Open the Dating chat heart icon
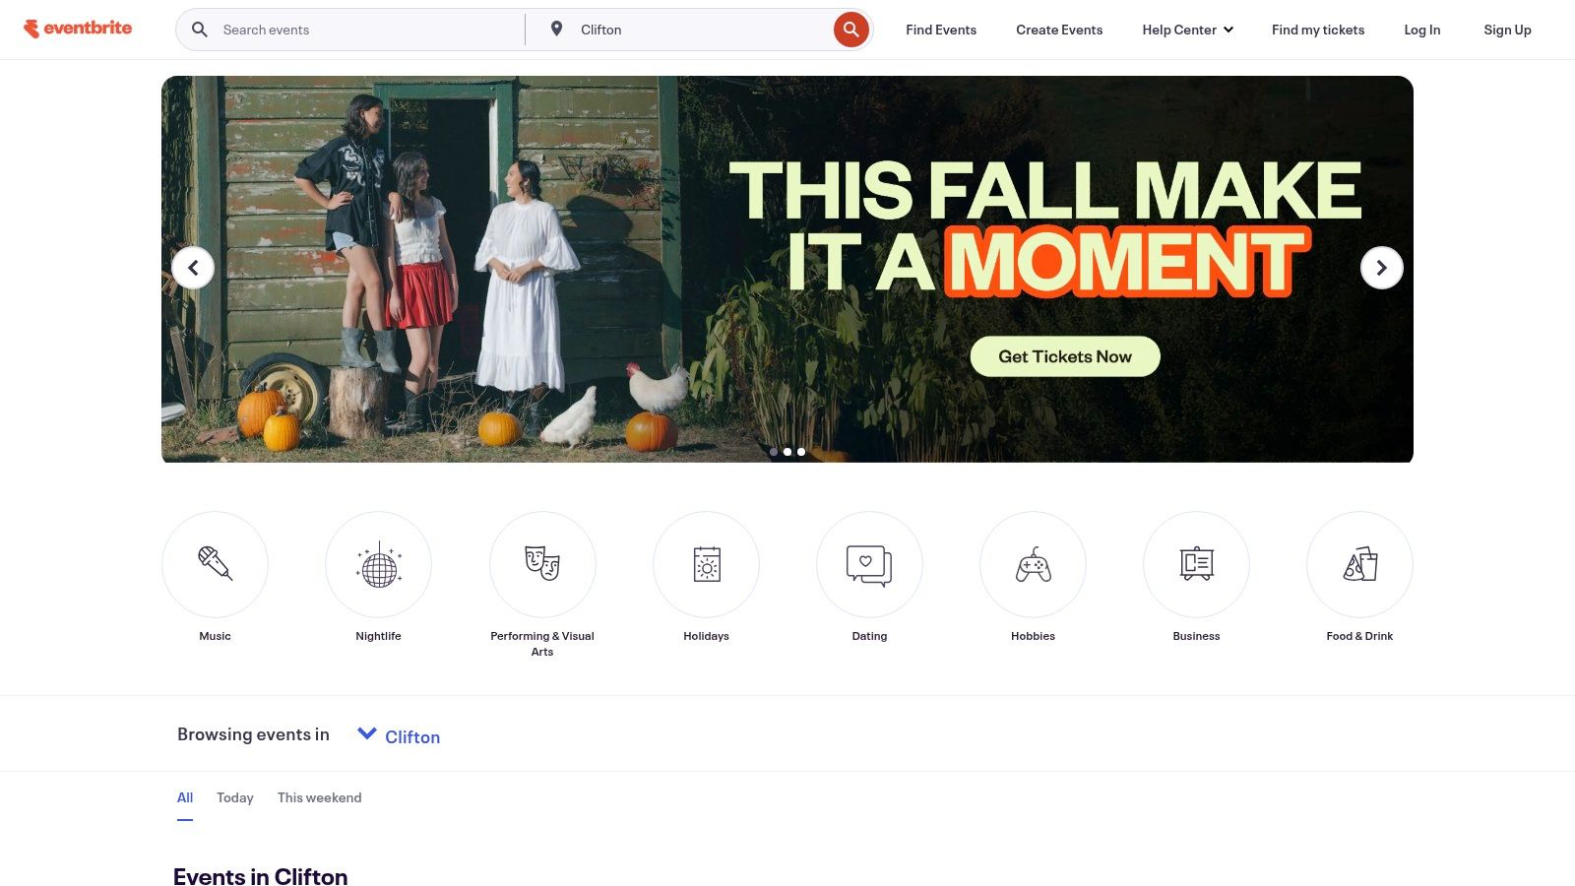1575x886 pixels. pyautogui.click(x=869, y=564)
